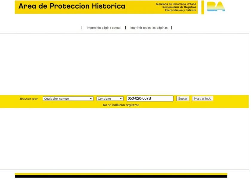Image resolution: width=251 pixels, height=188 pixels.
Task: Focus the search box containing 053-020-007B
Action: pos(150,98)
